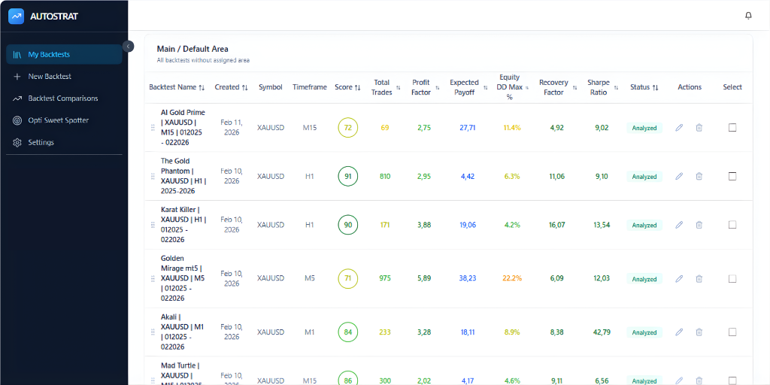Click Equity DD value 22.2%

point(512,278)
